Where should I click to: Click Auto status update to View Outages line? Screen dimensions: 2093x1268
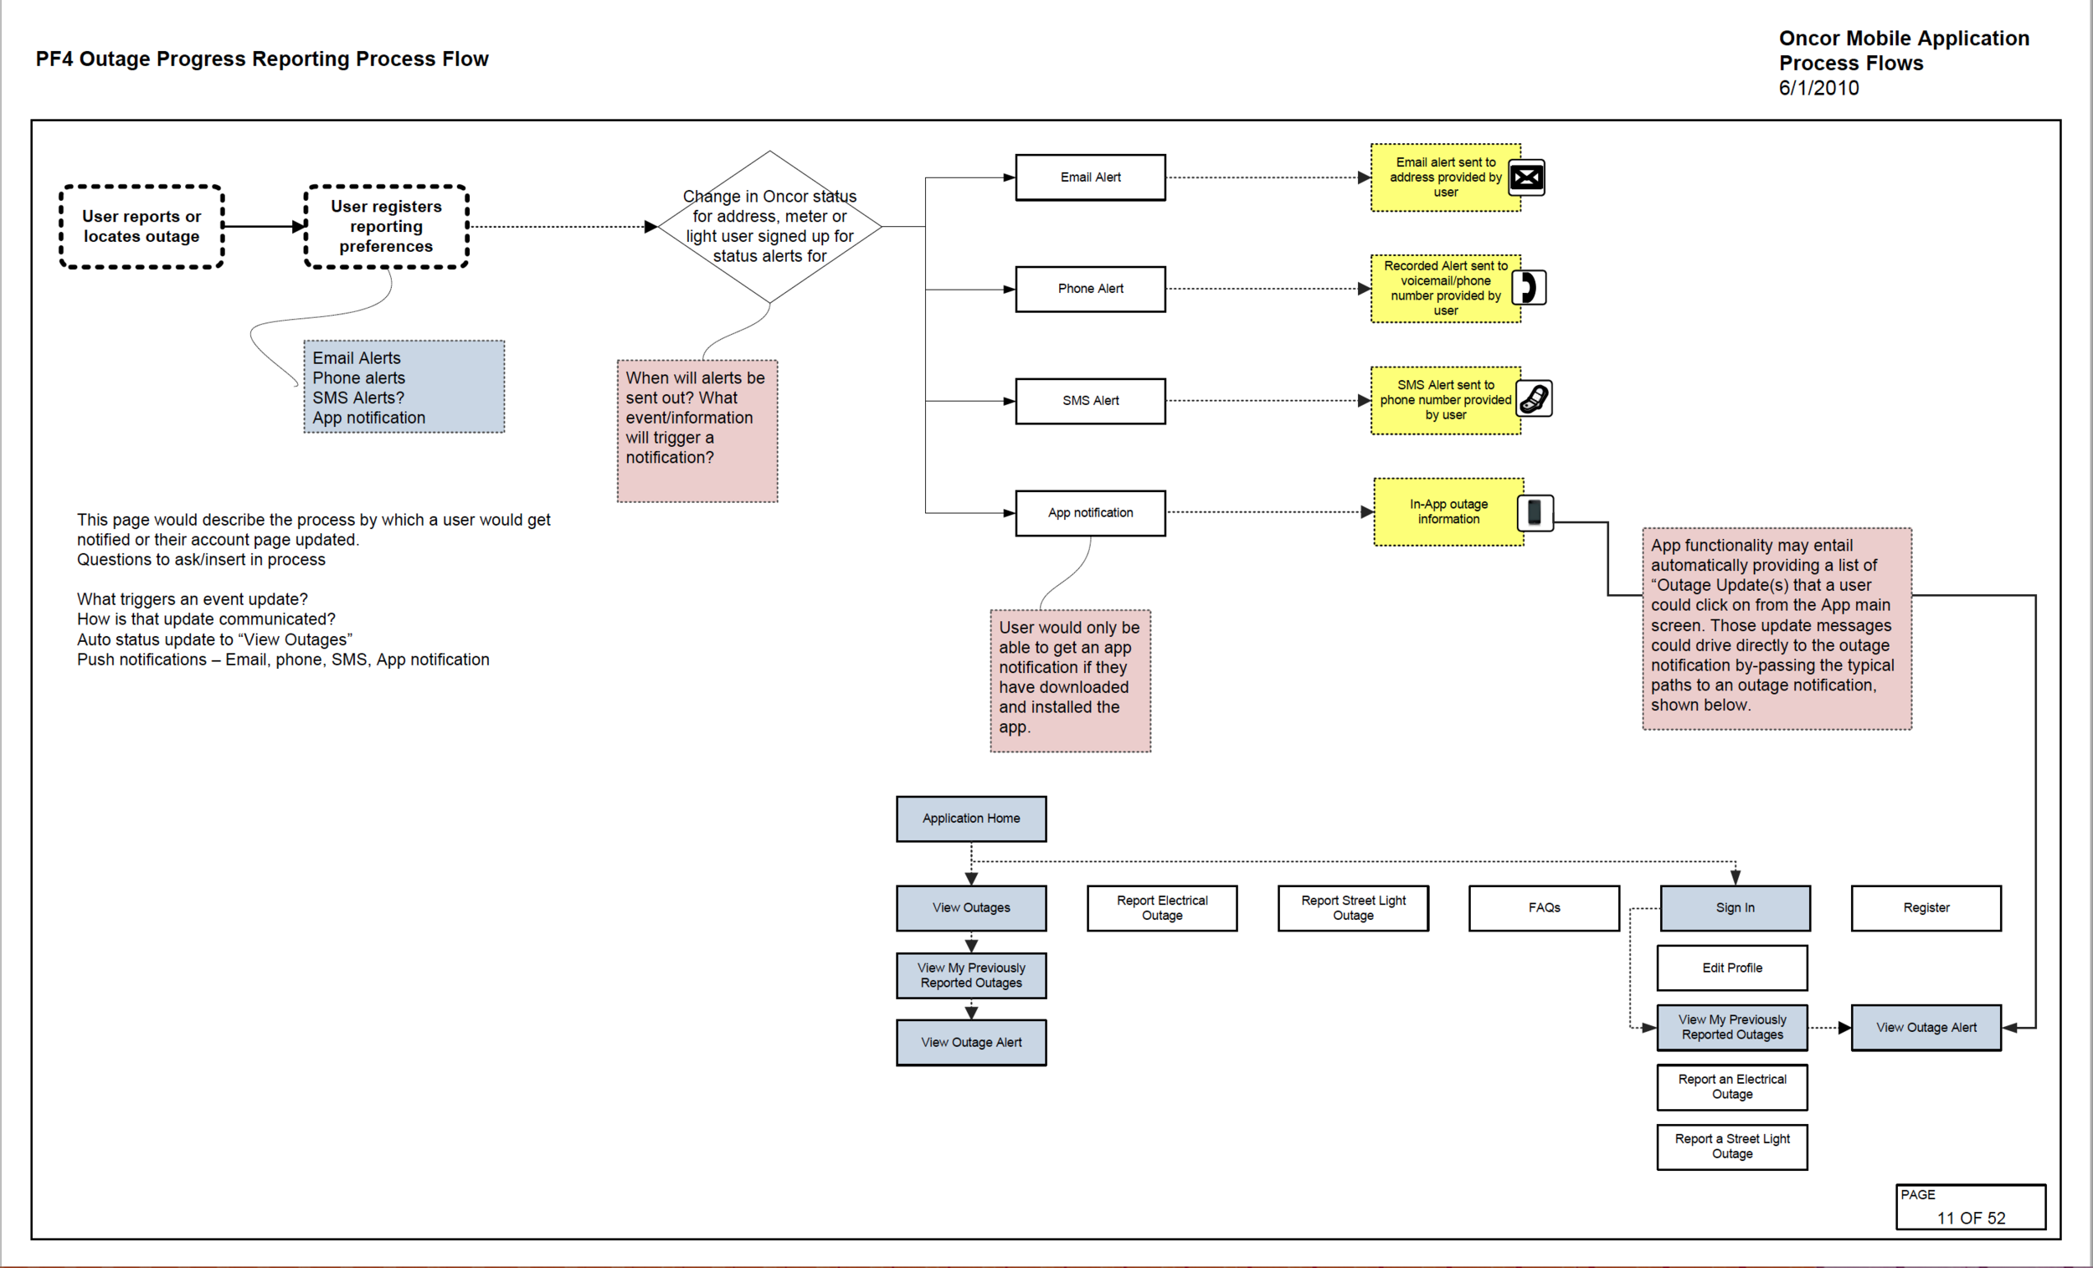215,639
